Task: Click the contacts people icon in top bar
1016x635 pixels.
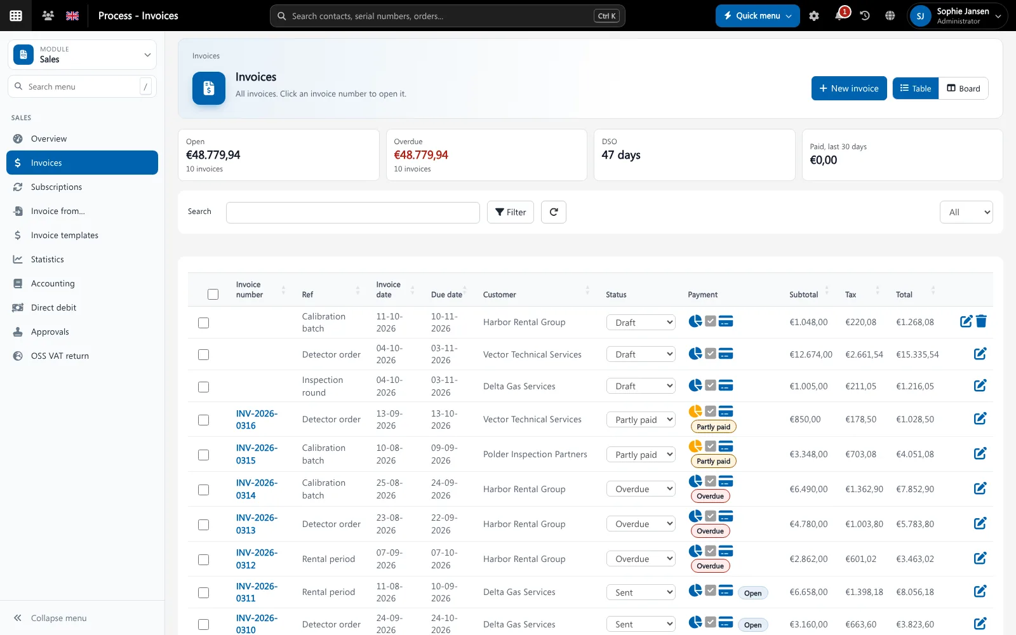Action: pos(48,15)
